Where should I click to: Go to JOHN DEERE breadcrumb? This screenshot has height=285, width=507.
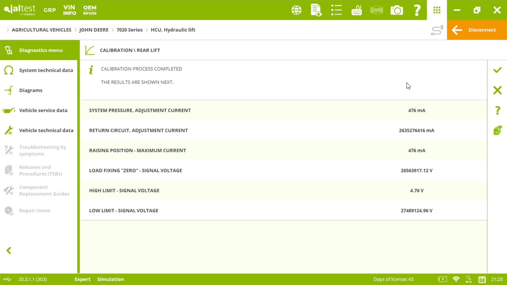pyautogui.click(x=94, y=30)
